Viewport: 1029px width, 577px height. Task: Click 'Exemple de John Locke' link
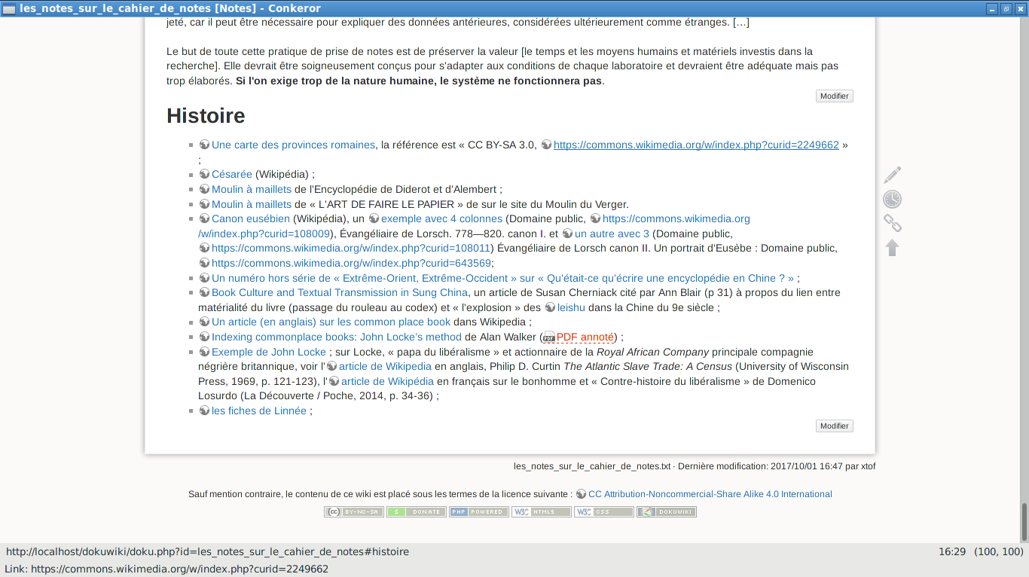tap(268, 353)
